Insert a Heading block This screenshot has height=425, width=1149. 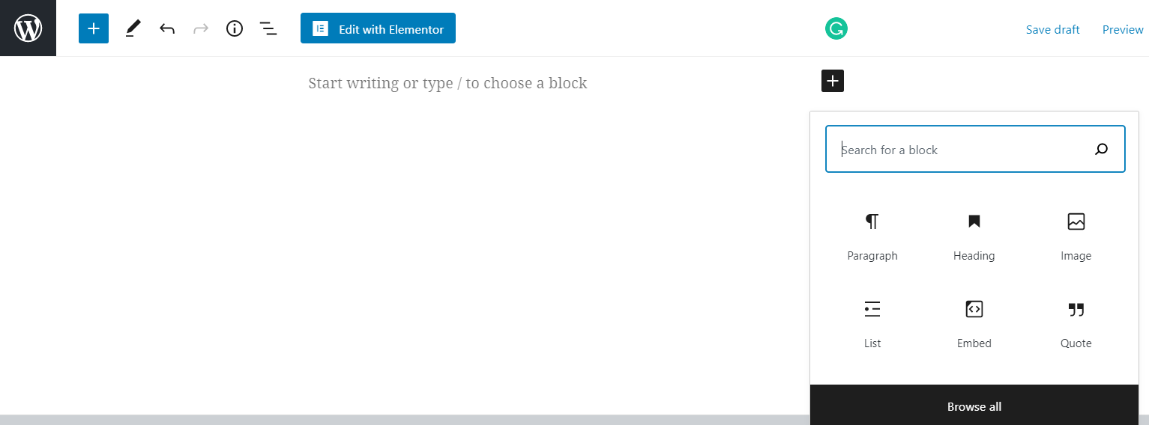974,235
